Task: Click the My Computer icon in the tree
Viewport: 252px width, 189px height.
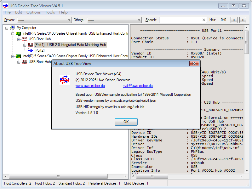Action: point(13,28)
